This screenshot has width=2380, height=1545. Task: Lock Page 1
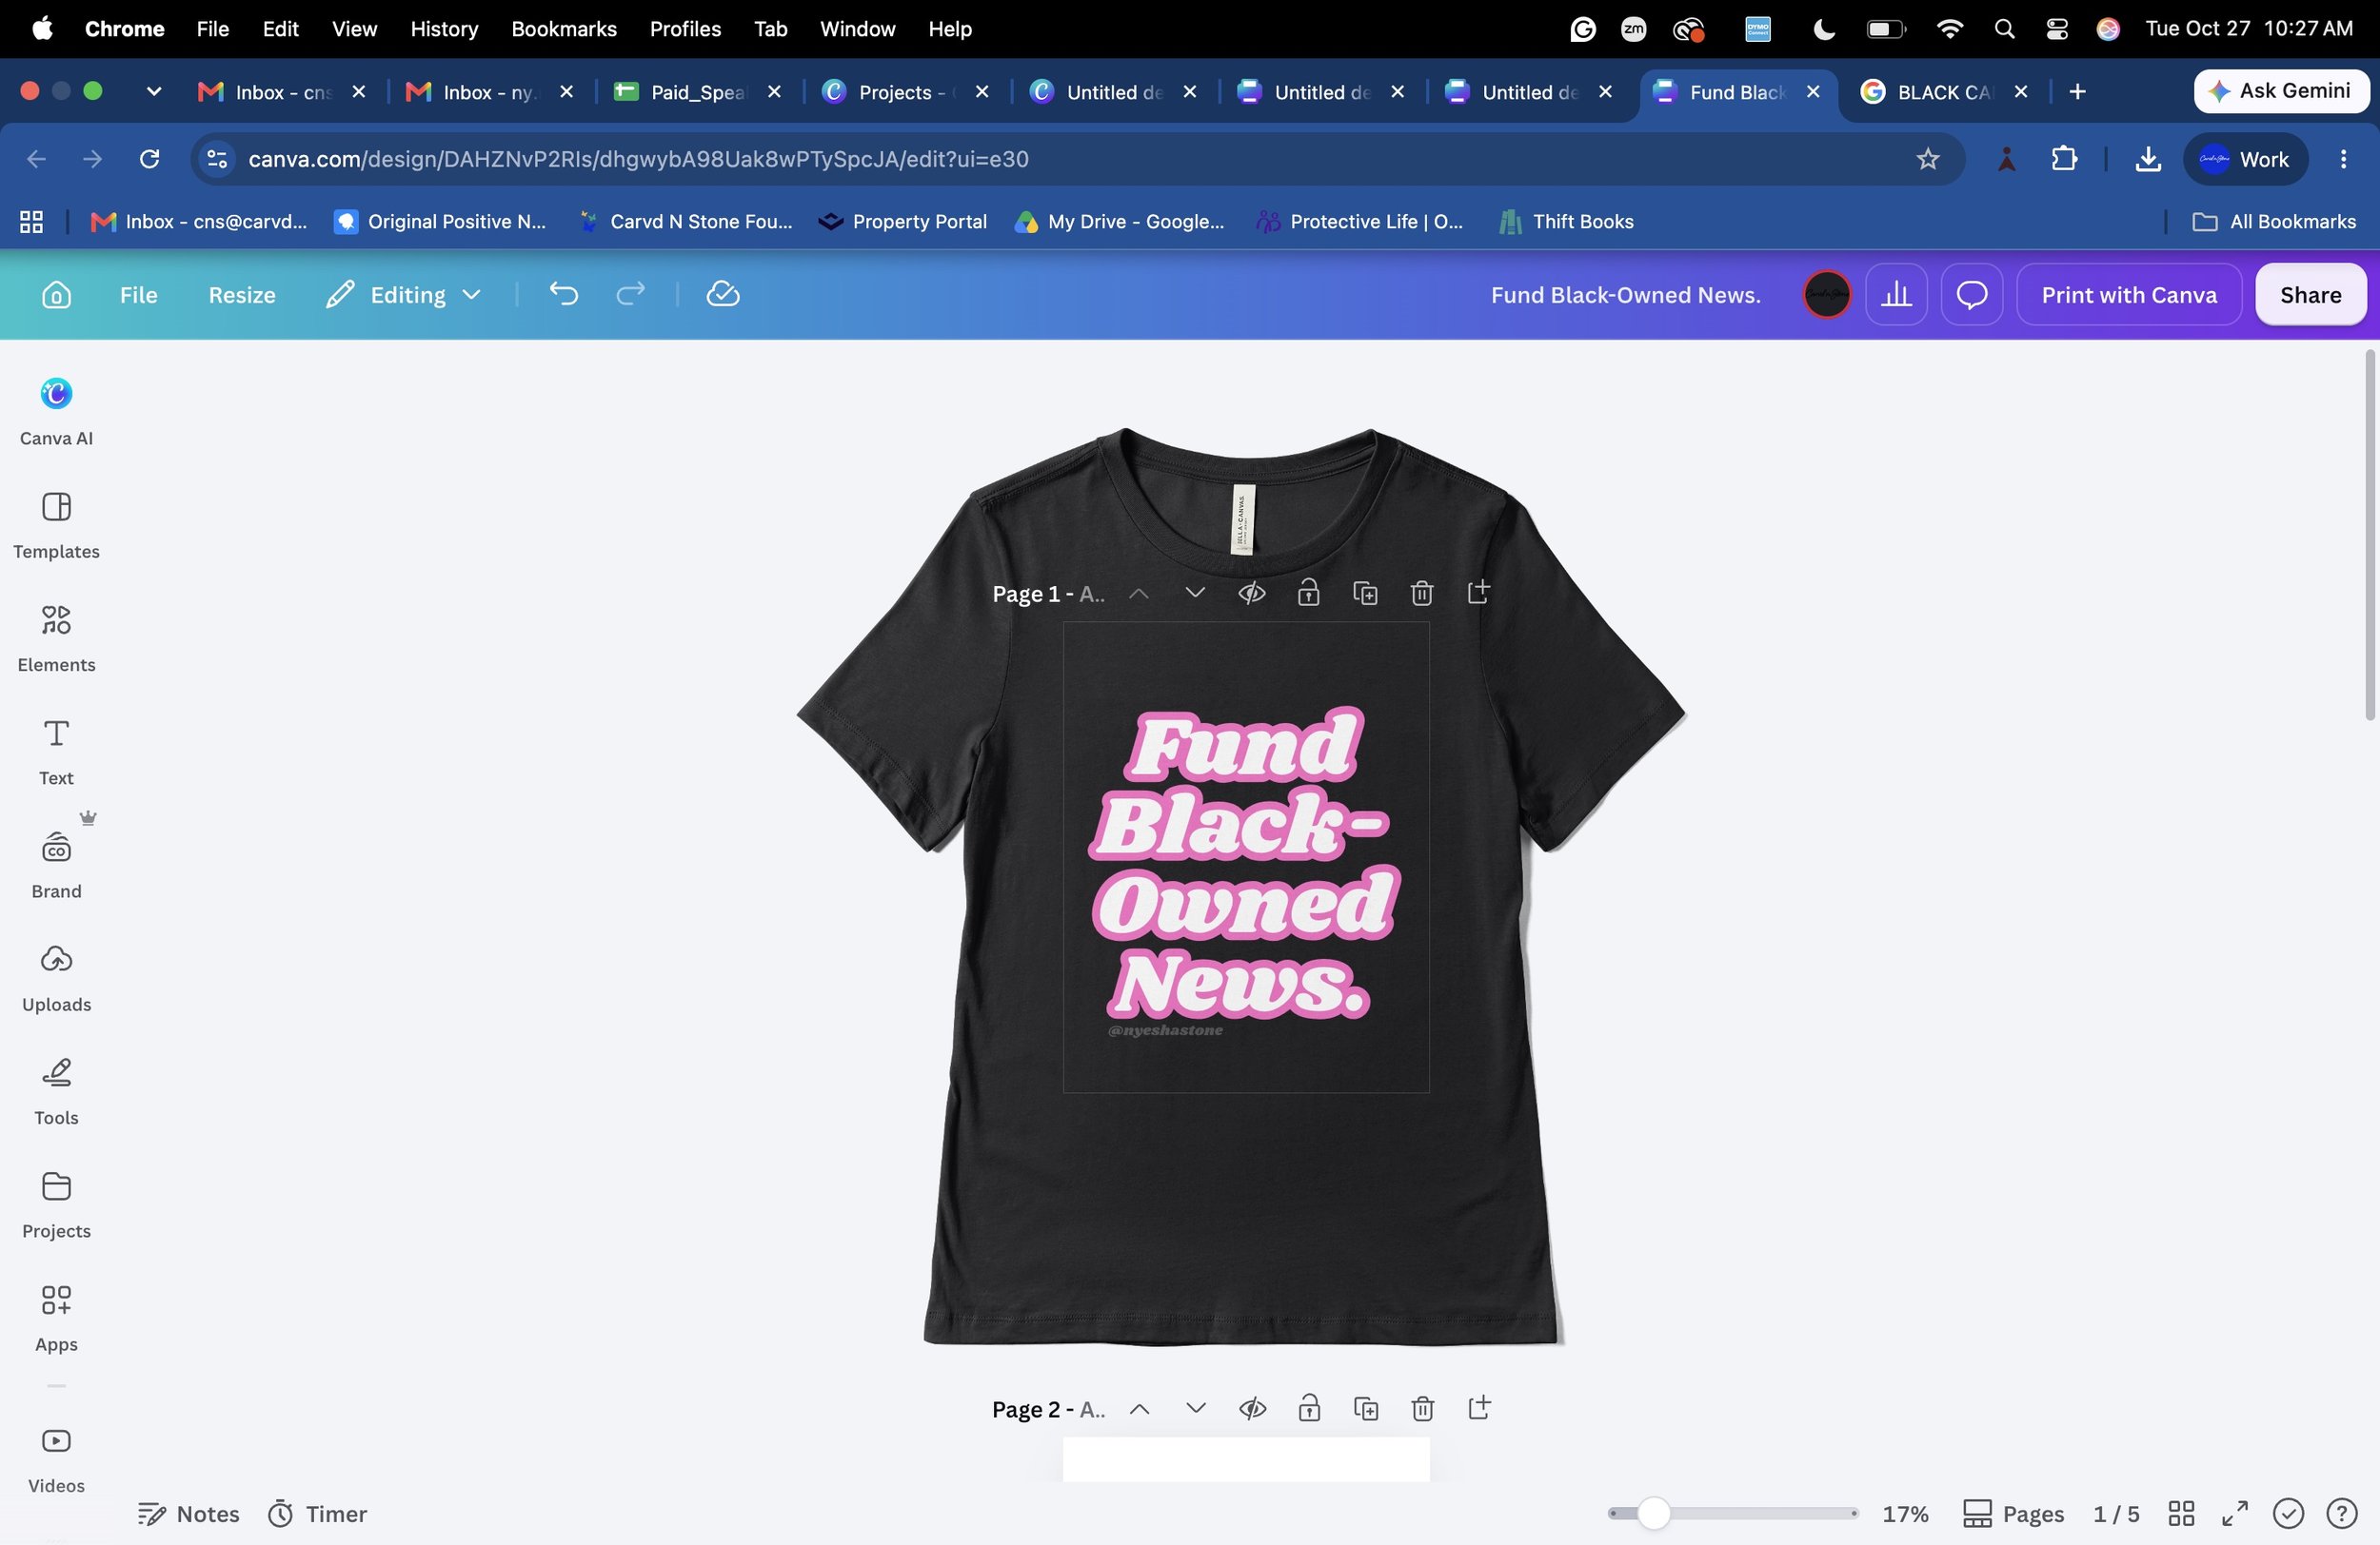[x=1309, y=594]
